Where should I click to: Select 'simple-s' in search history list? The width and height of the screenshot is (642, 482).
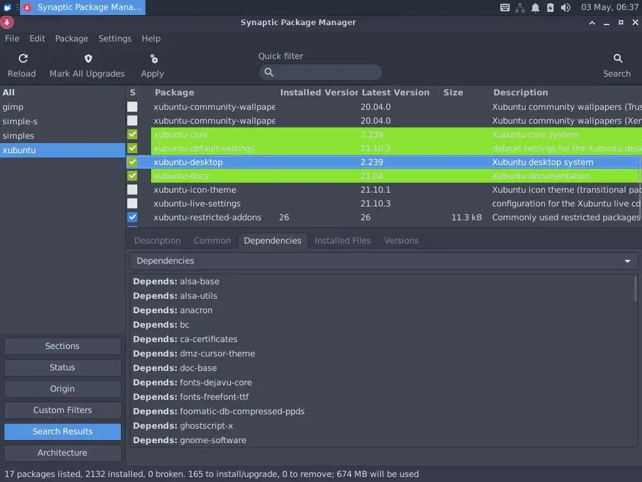click(x=63, y=121)
